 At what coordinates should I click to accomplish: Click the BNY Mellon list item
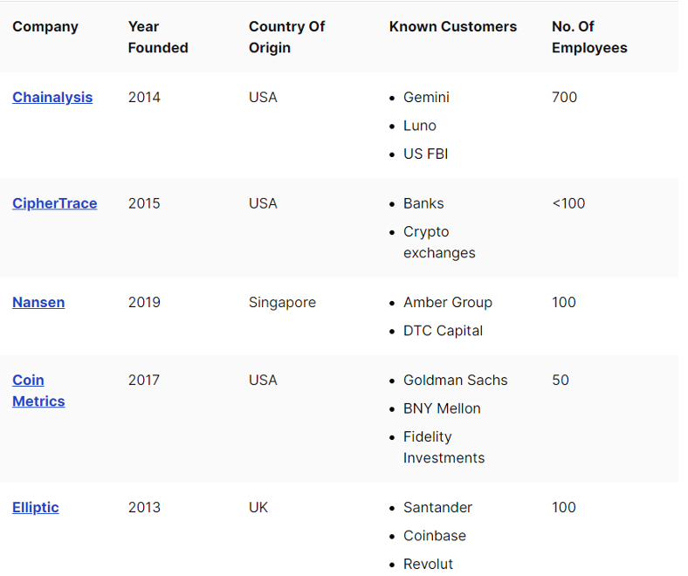(x=442, y=408)
